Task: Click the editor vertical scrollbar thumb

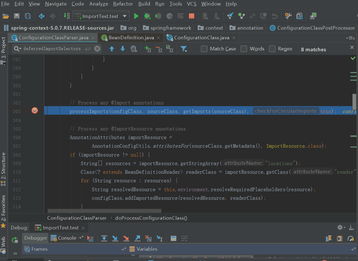Action: pyautogui.click(x=354, y=102)
